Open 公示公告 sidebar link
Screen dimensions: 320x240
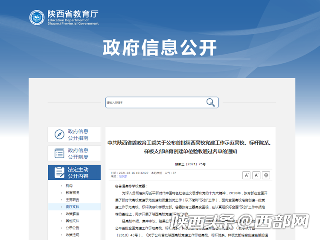click(72, 228)
